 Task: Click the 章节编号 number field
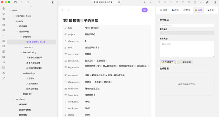[x=187, y=33]
